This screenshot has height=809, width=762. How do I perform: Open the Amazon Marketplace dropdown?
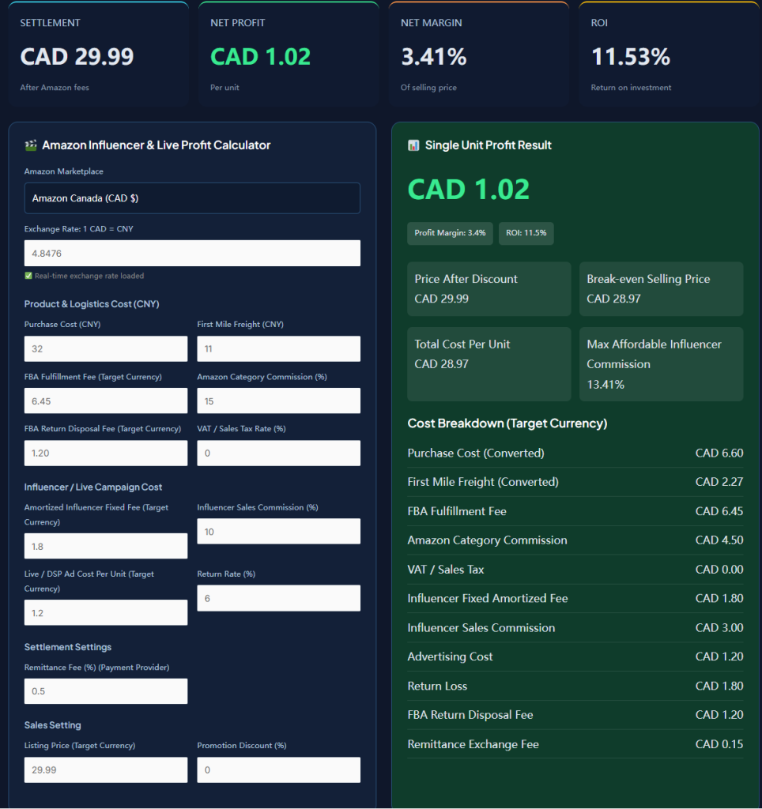pyautogui.click(x=192, y=198)
